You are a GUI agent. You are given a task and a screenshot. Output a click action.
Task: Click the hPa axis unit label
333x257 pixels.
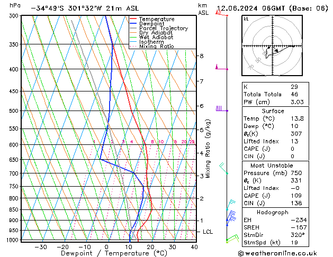click(15, 5)
